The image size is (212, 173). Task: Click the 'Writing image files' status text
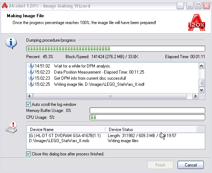pos(123,141)
